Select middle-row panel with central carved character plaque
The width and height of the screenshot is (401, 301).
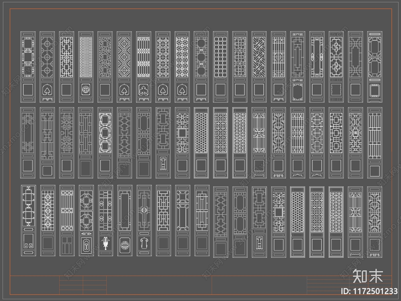click(x=355, y=143)
